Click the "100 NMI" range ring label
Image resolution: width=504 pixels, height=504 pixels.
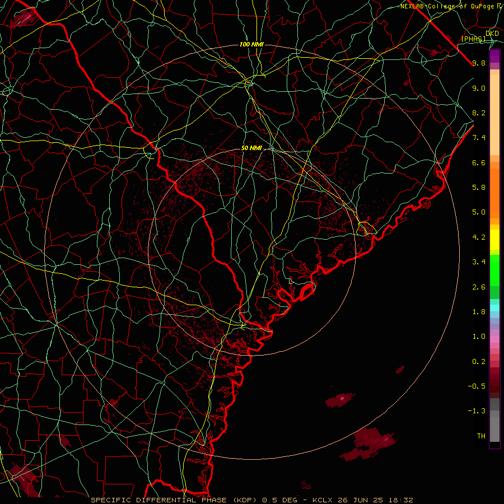coord(251,44)
